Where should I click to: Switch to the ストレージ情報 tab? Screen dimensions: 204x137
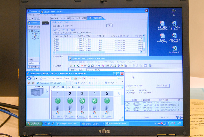pyautogui.click(x=65, y=18)
